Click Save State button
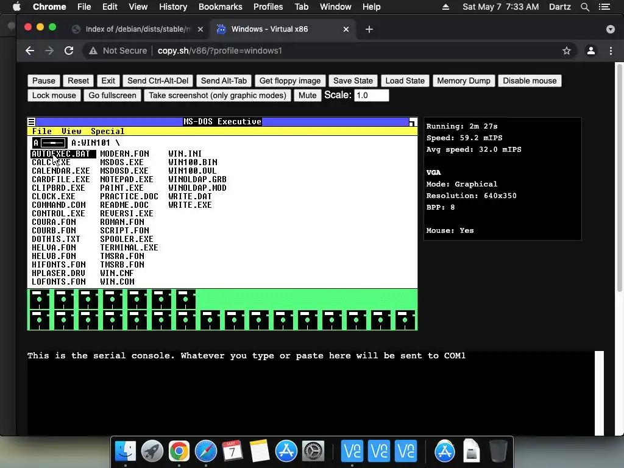Image resolution: width=624 pixels, height=468 pixels. (x=353, y=81)
